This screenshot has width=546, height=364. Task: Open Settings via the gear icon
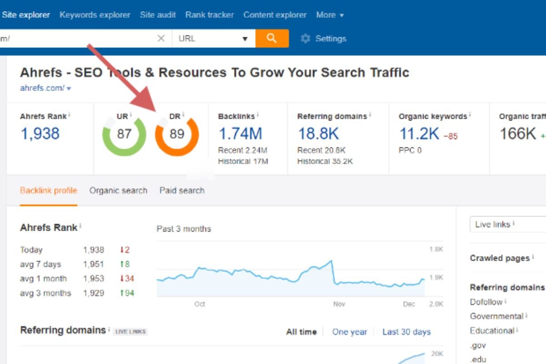coord(305,39)
